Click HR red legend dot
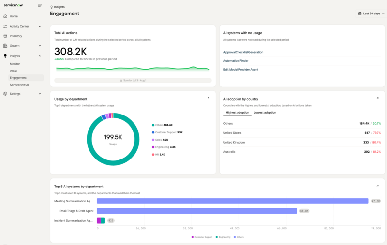 click(x=153, y=155)
